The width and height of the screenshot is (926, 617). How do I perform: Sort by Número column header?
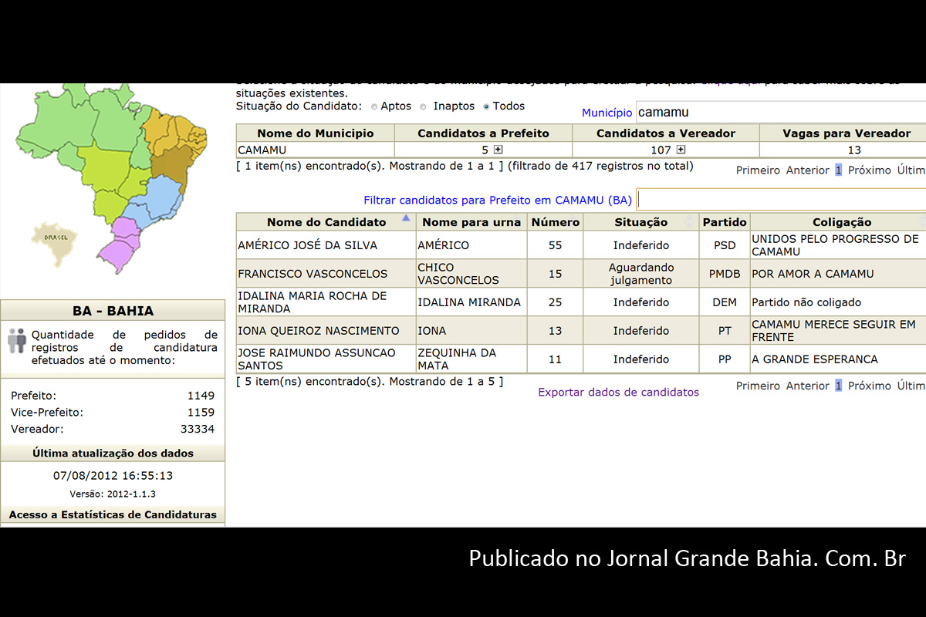556,222
